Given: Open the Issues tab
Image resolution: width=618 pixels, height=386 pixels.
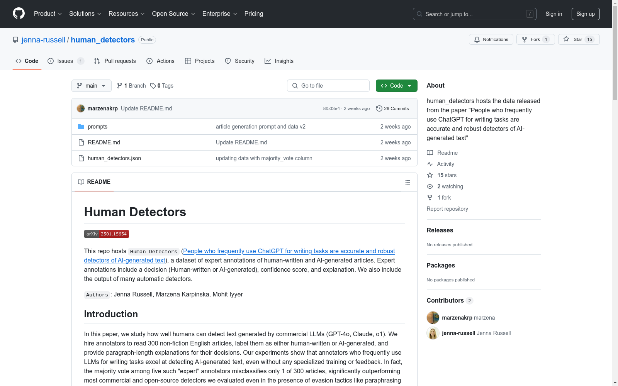Looking at the screenshot, I should point(66,61).
